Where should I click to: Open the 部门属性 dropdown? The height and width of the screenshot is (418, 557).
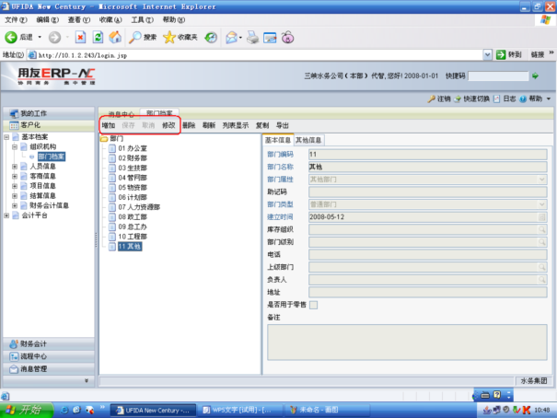[541, 180]
